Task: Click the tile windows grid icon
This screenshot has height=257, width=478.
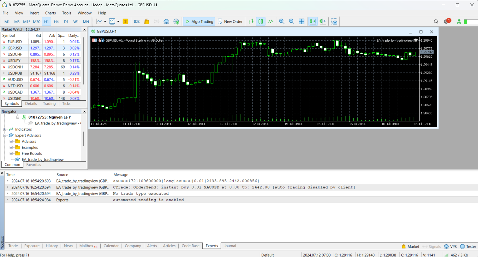Action: tap(302, 21)
